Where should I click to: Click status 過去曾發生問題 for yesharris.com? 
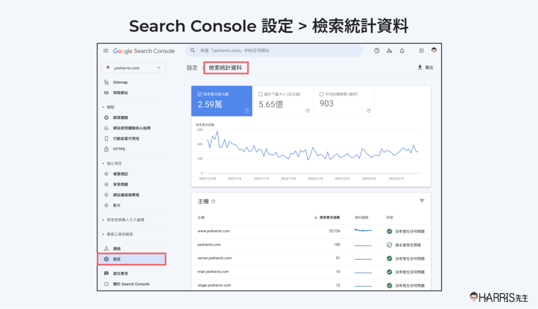(404, 245)
